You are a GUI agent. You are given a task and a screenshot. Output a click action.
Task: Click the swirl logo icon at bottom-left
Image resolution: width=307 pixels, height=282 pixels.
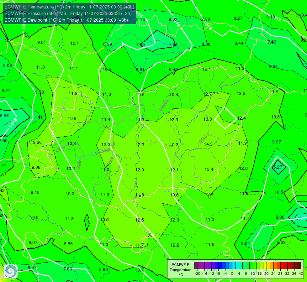[11, 271]
